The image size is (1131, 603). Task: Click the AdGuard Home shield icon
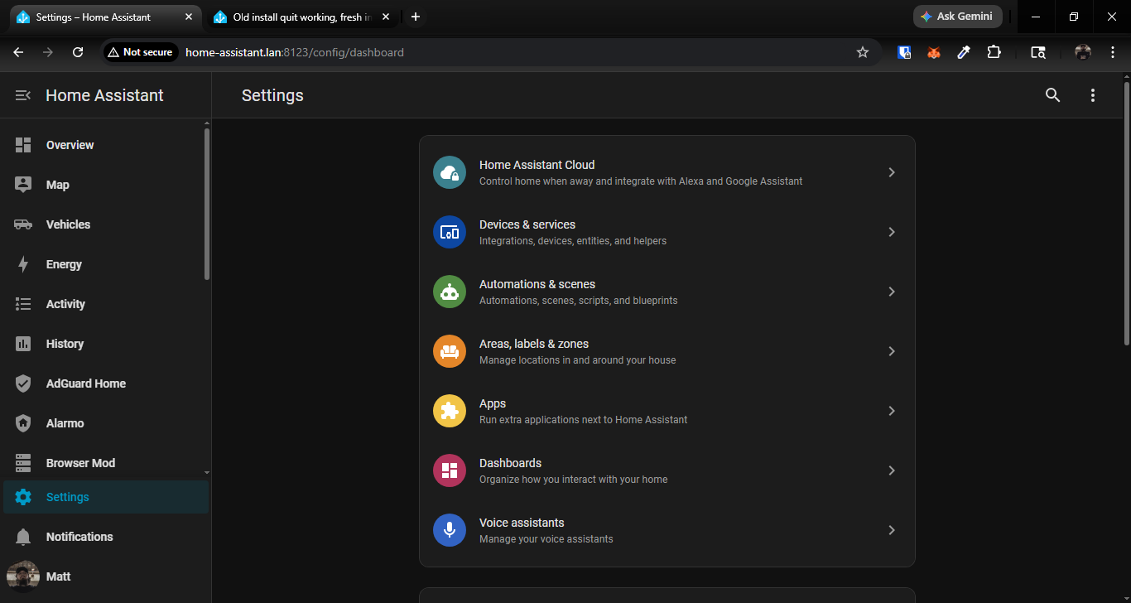[23, 384]
